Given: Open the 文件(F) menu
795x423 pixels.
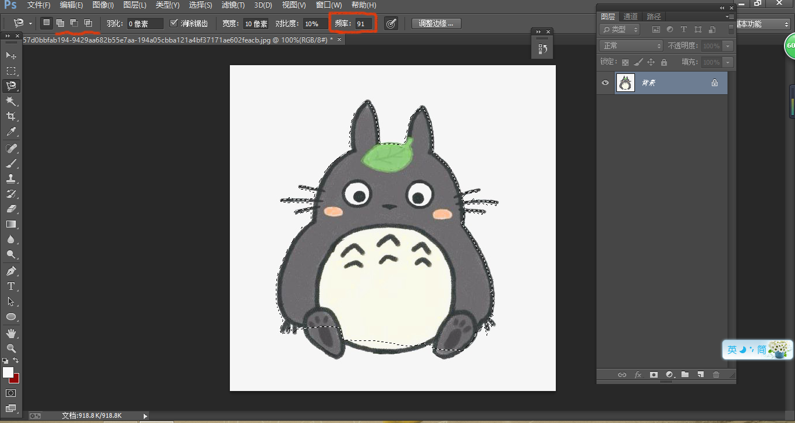Looking at the screenshot, I should [x=38, y=5].
